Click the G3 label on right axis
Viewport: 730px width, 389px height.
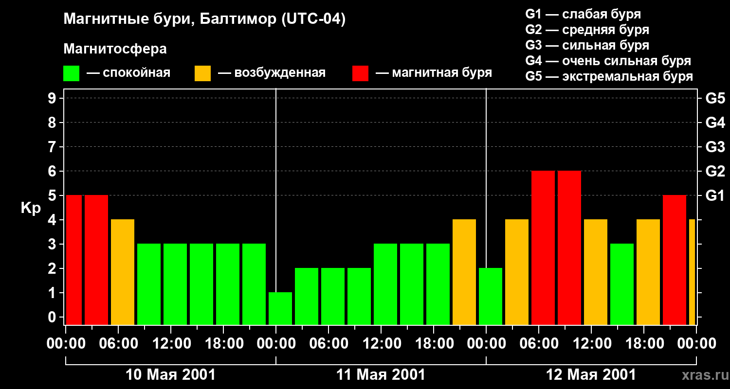715,147
